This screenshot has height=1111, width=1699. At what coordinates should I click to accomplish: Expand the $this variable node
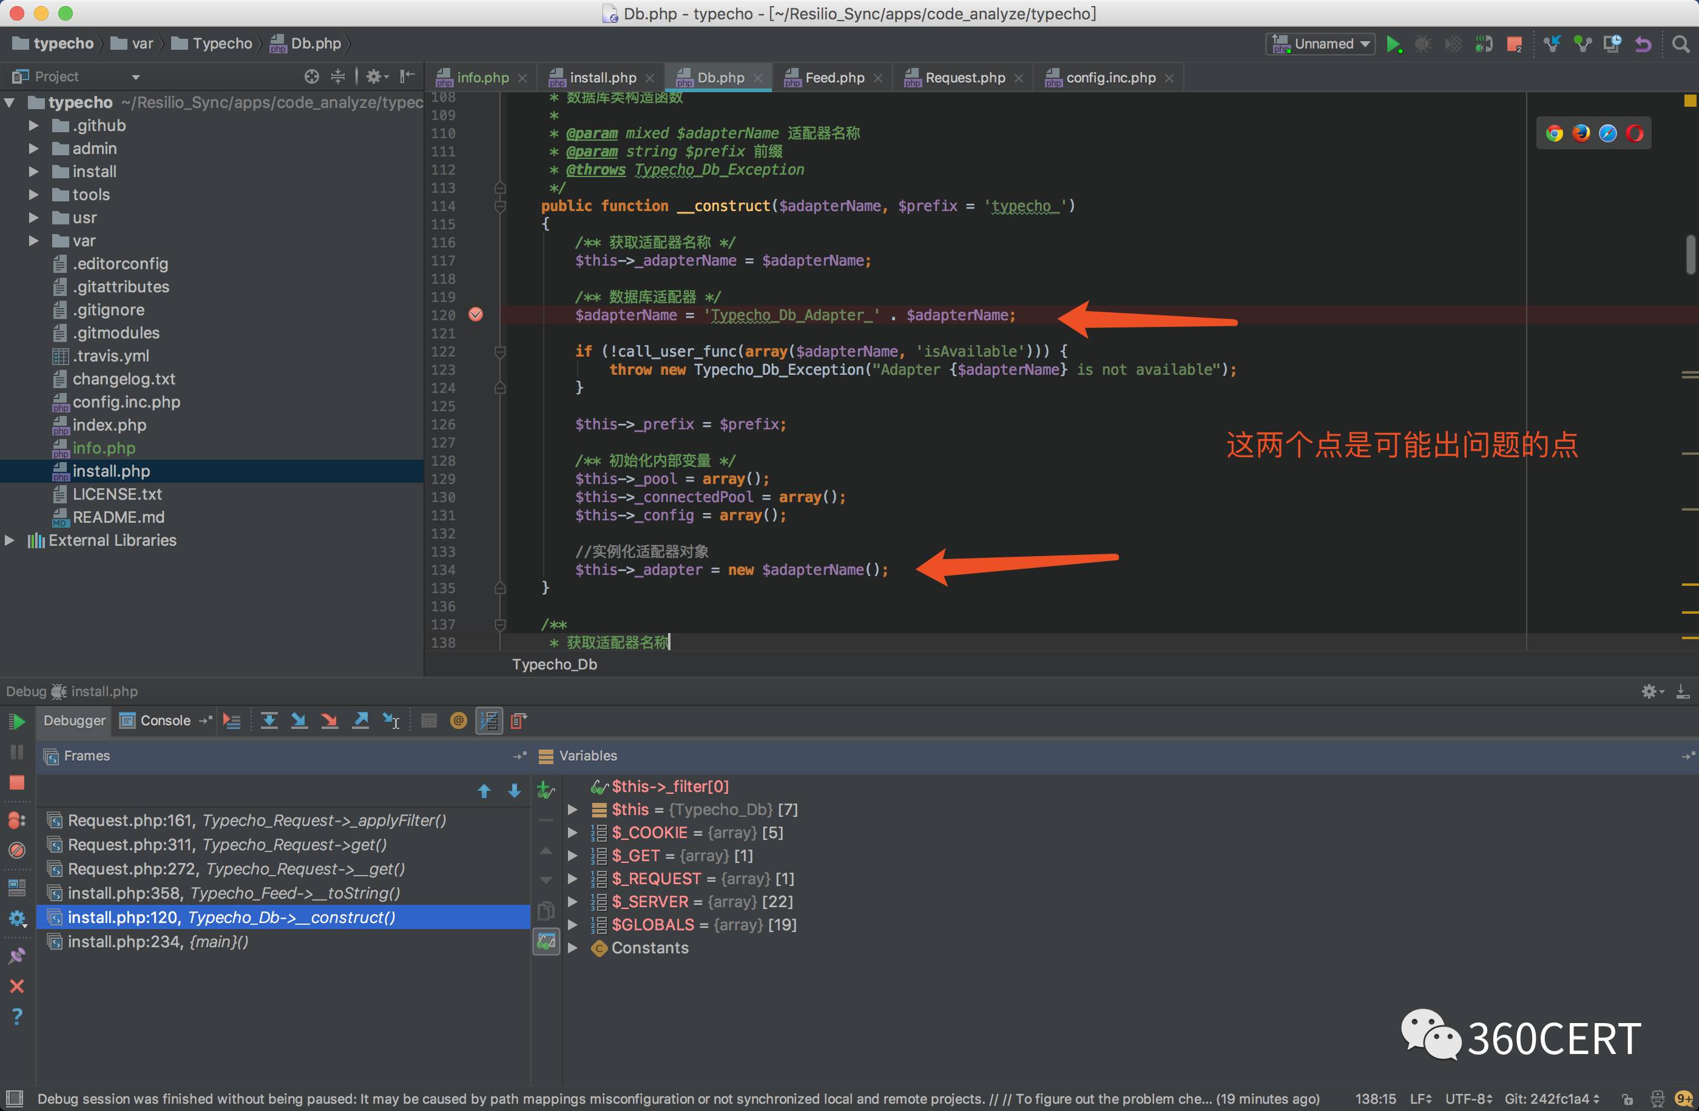573,810
